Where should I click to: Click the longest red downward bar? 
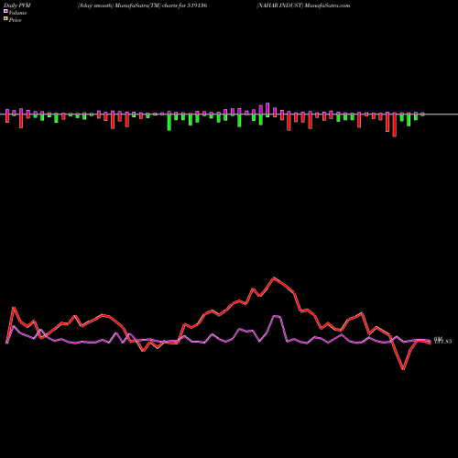tap(395, 125)
